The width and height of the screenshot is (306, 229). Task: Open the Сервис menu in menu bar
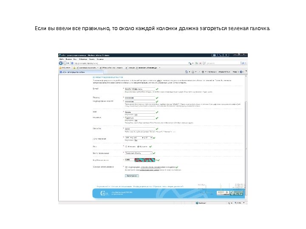point(92,59)
